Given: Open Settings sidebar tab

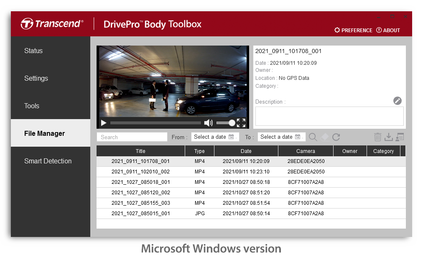Looking at the screenshot, I should [x=51, y=78].
